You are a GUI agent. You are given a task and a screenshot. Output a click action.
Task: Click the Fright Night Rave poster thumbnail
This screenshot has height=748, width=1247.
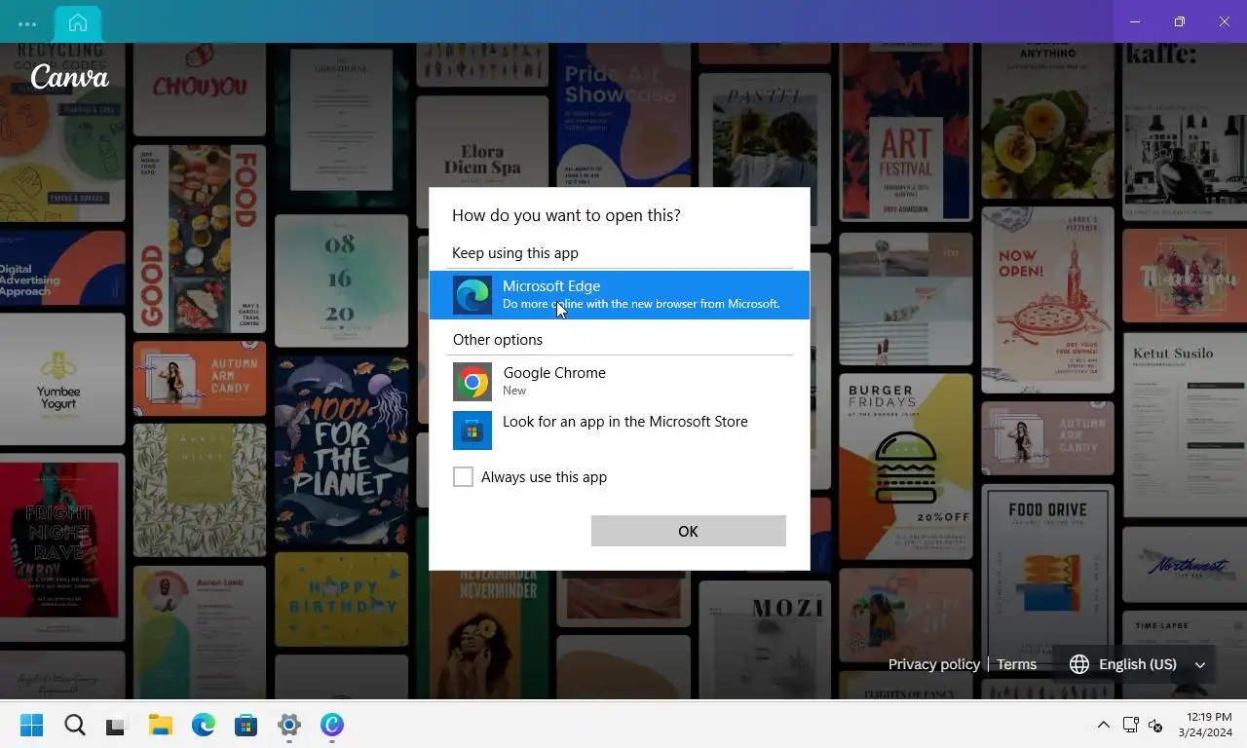[60, 548]
